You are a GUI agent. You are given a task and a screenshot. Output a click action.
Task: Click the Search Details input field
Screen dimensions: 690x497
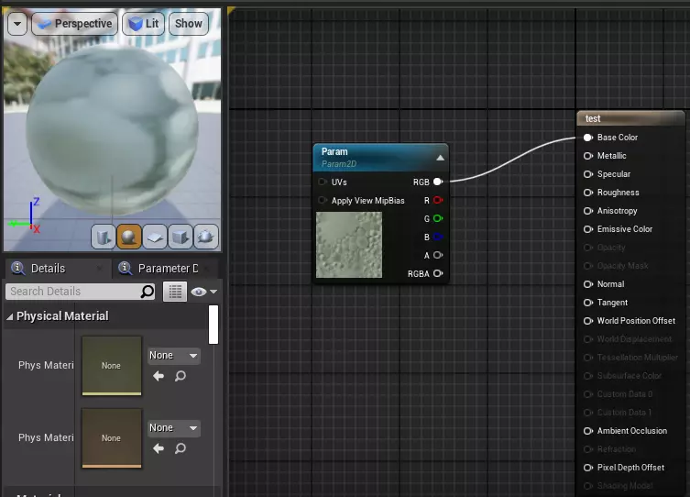coord(73,292)
